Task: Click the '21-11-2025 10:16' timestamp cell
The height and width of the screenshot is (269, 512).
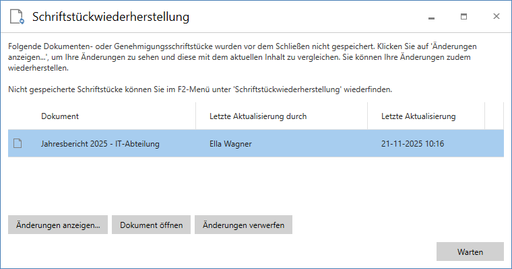Action: pos(412,144)
